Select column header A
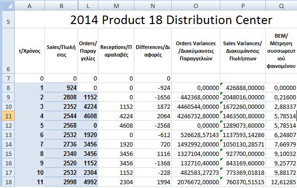The width and height of the screenshot is (297, 188). [29, 6]
